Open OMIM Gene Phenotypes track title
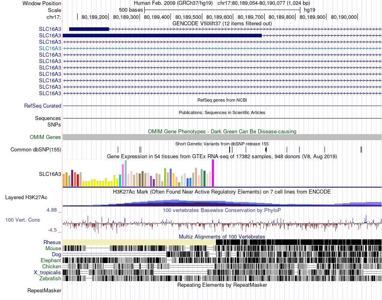Screen dimensions: 382x300 [222, 131]
